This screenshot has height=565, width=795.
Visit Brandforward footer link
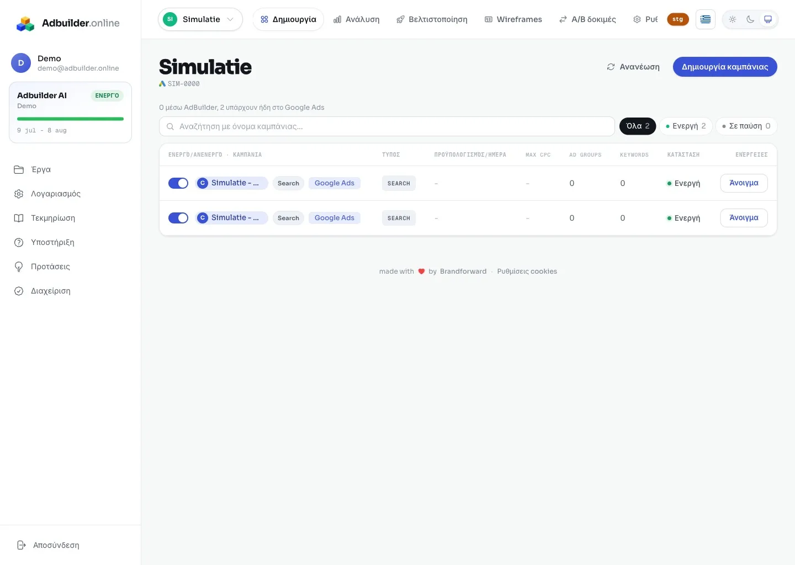(463, 271)
